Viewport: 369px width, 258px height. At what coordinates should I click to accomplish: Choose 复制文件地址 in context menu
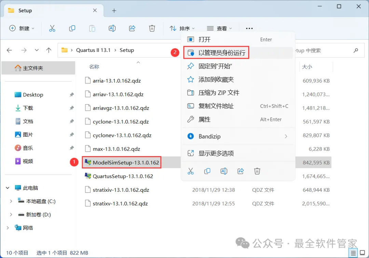[238, 106]
